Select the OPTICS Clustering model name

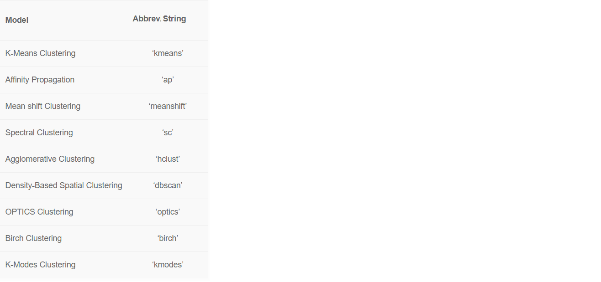click(x=39, y=212)
